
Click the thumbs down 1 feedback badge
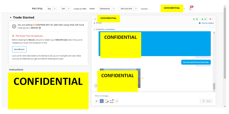[211, 19]
